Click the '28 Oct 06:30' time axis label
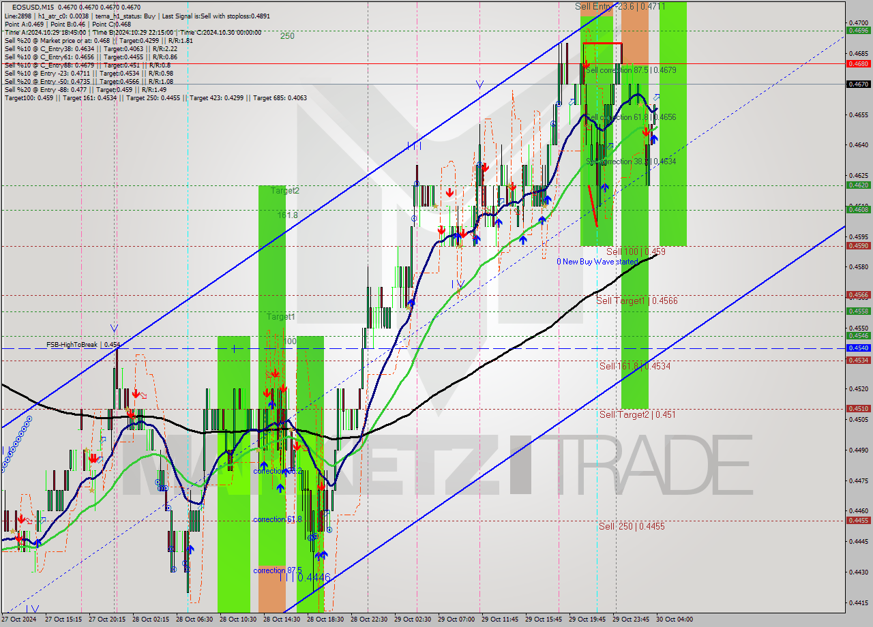 pyautogui.click(x=194, y=620)
